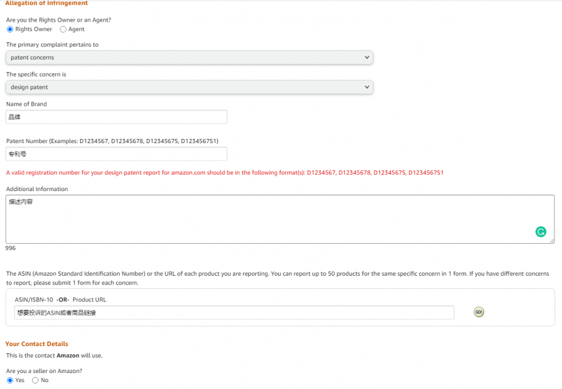This screenshot has height=389, width=562.
Task: Click the 'Name of Brand' label
Action: point(26,104)
